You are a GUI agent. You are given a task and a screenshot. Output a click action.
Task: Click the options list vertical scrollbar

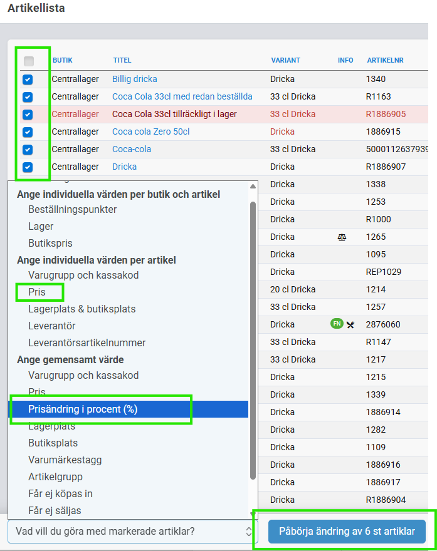253,338
